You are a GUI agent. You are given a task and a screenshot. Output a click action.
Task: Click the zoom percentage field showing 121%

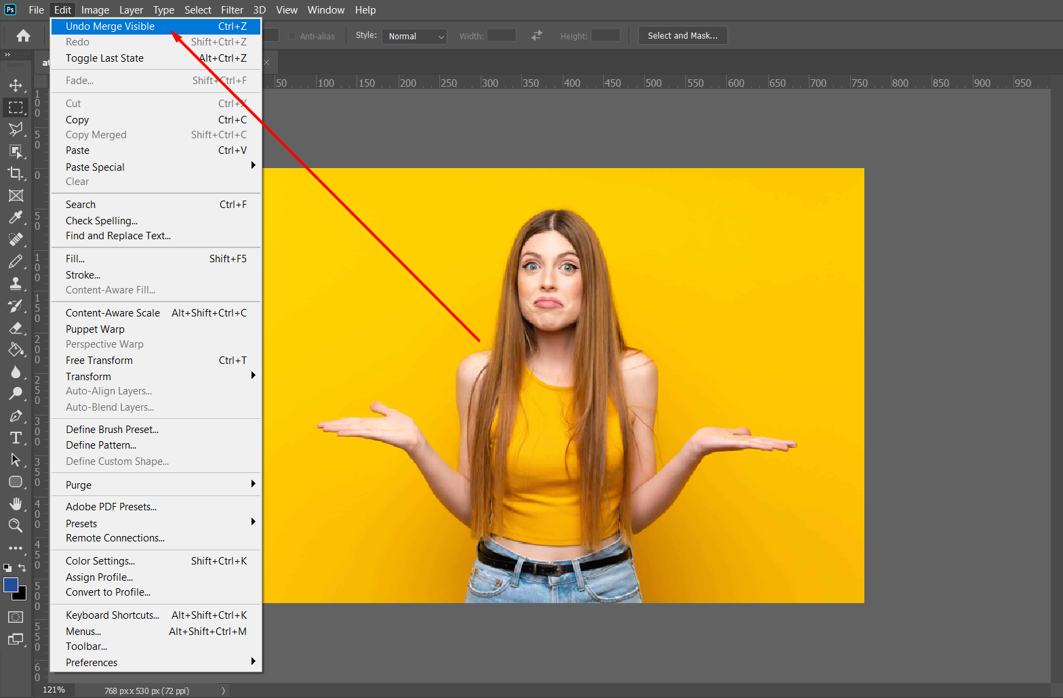click(x=54, y=690)
